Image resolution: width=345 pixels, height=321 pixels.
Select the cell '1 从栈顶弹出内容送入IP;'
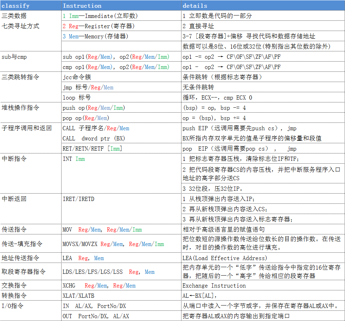263,199
